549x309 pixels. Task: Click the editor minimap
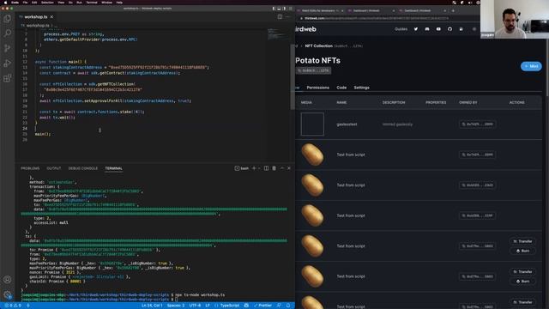(x=277, y=33)
